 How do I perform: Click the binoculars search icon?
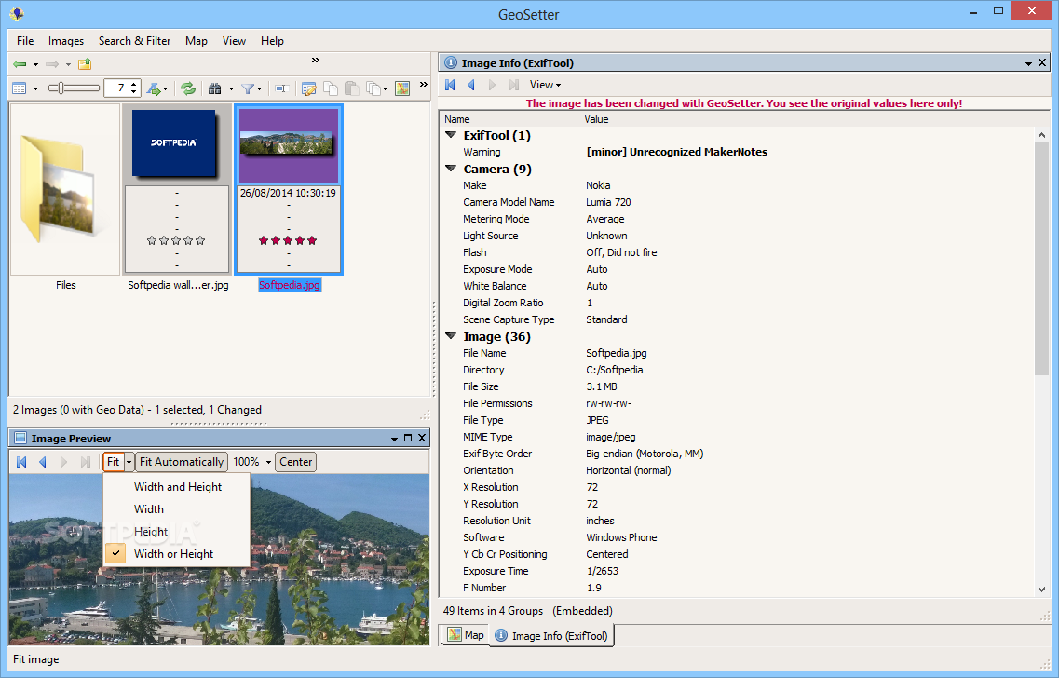(x=215, y=88)
